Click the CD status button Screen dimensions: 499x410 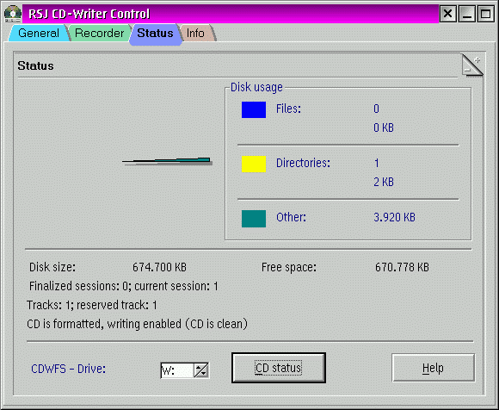click(279, 368)
